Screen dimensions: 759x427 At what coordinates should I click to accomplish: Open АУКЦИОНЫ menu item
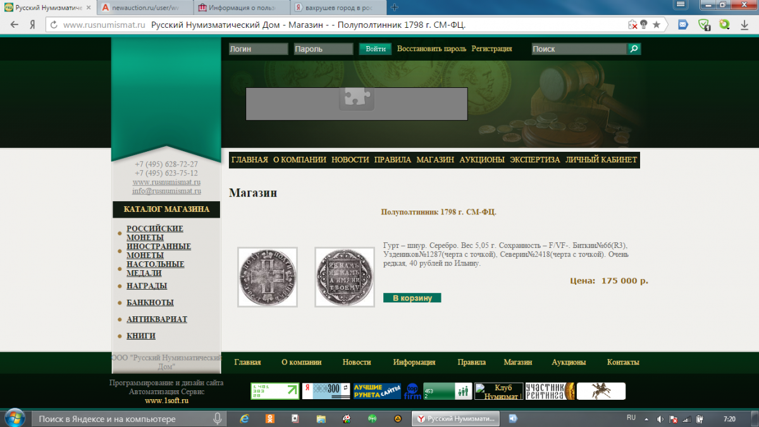(482, 160)
